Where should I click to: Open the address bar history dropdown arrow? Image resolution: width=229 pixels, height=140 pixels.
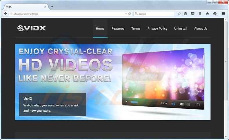tap(126, 14)
